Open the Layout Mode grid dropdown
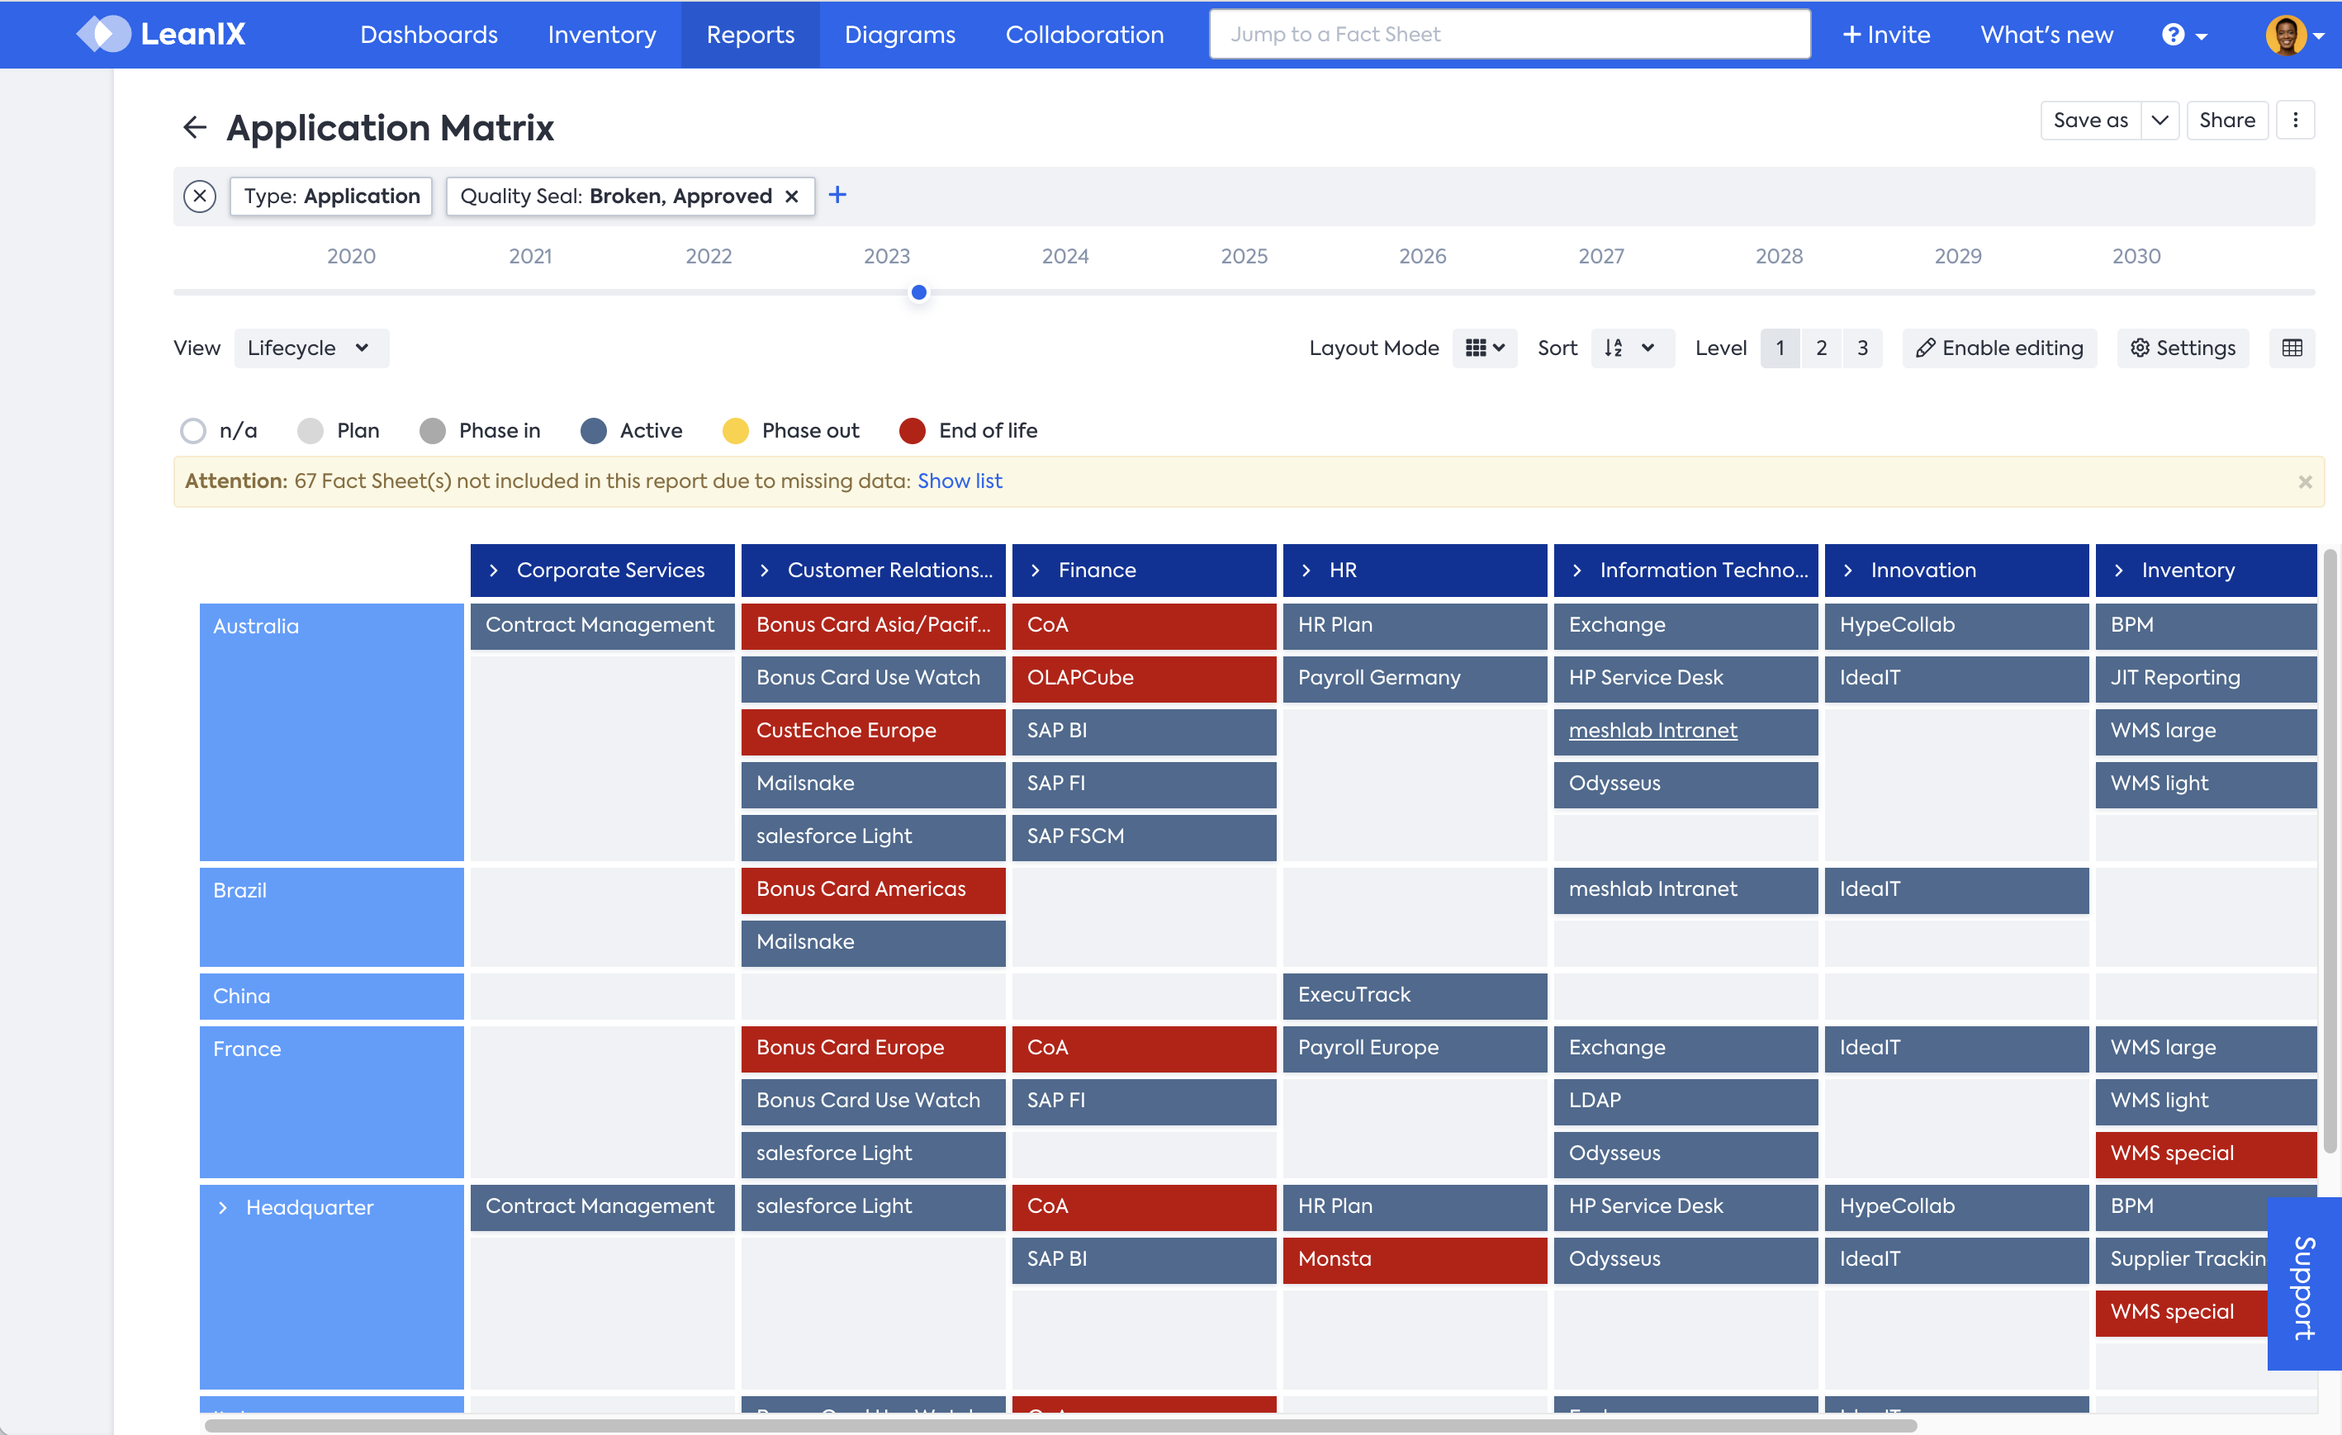 tap(1485, 348)
